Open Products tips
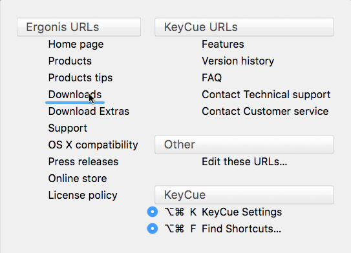 [x=80, y=78]
